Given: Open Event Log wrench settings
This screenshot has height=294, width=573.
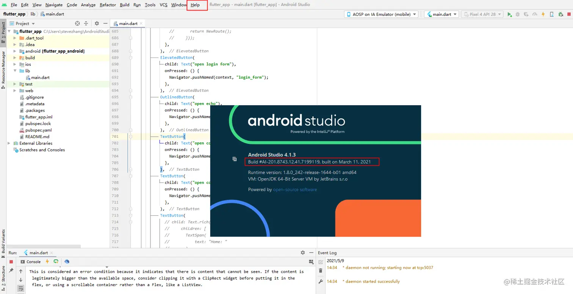Looking at the screenshot, I should pos(321,282).
